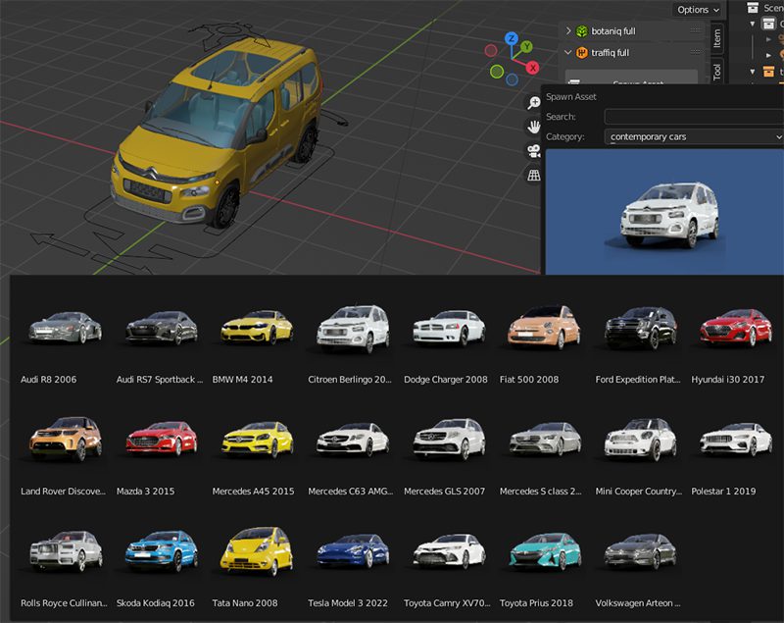Toggle camera view with camera icon
The height and width of the screenshot is (623, 784).
534,151
